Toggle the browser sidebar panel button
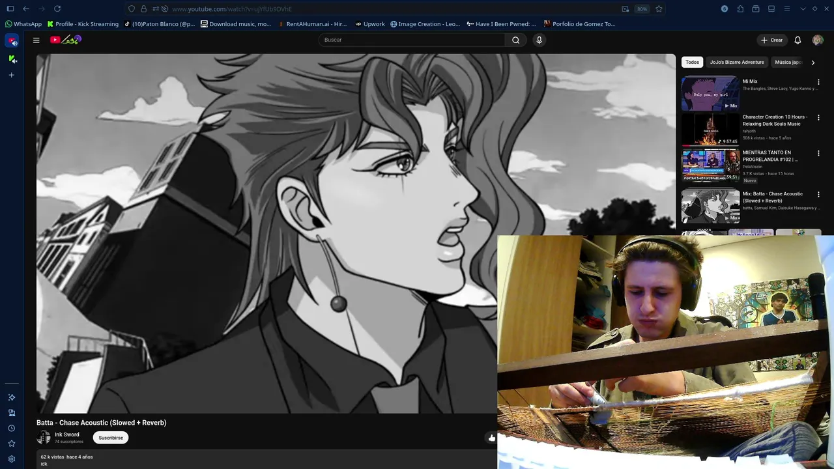The height and width of the screenshot is (469, 834). click(x=10, y=8)
